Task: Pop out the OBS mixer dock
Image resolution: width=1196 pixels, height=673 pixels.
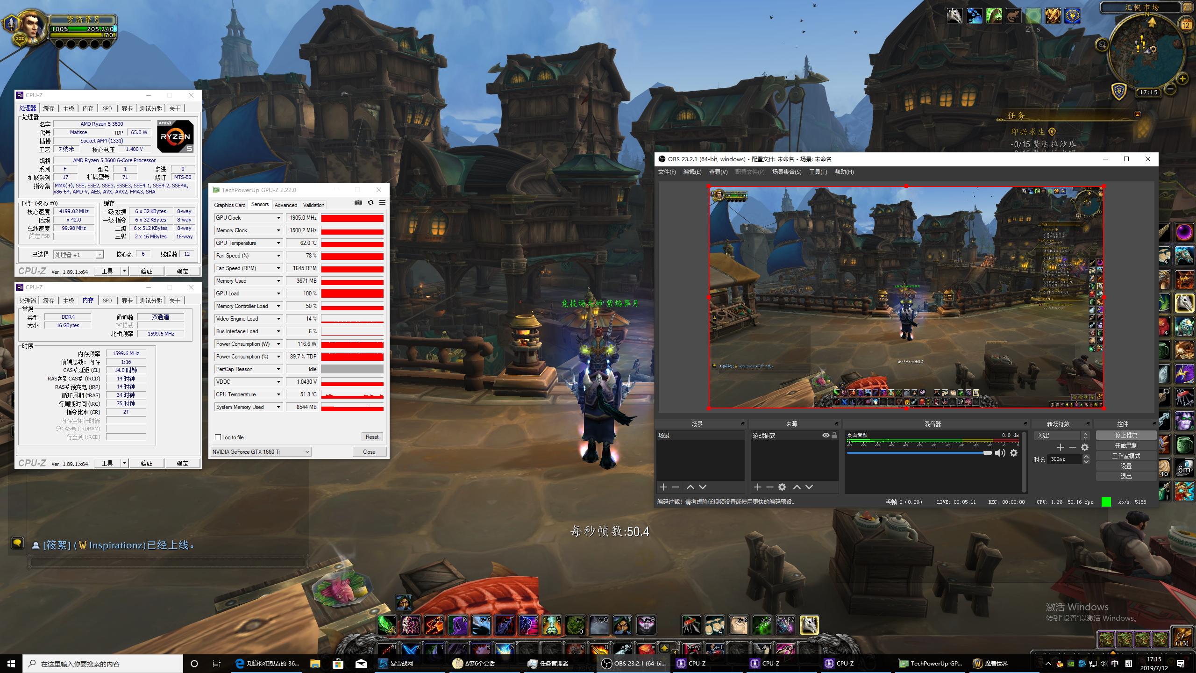Action: point(1025,424)
